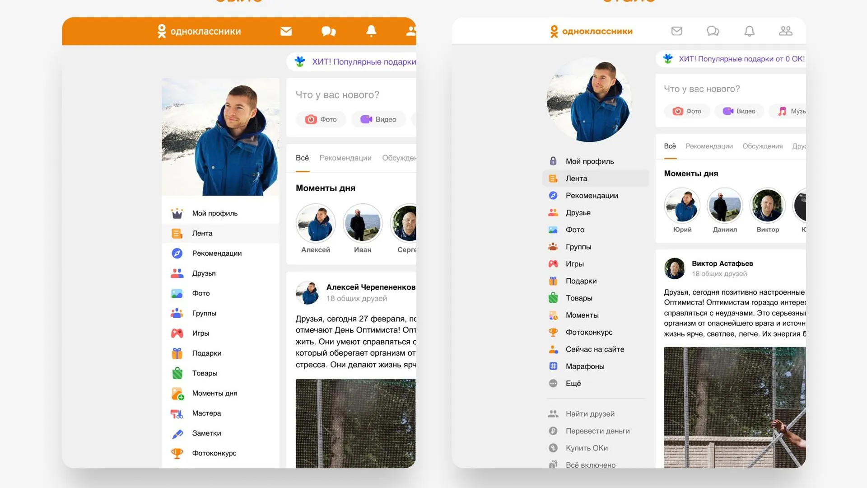Click the Подарки item in the new design sidebar
Screen dimensions: 867x488
596,281
